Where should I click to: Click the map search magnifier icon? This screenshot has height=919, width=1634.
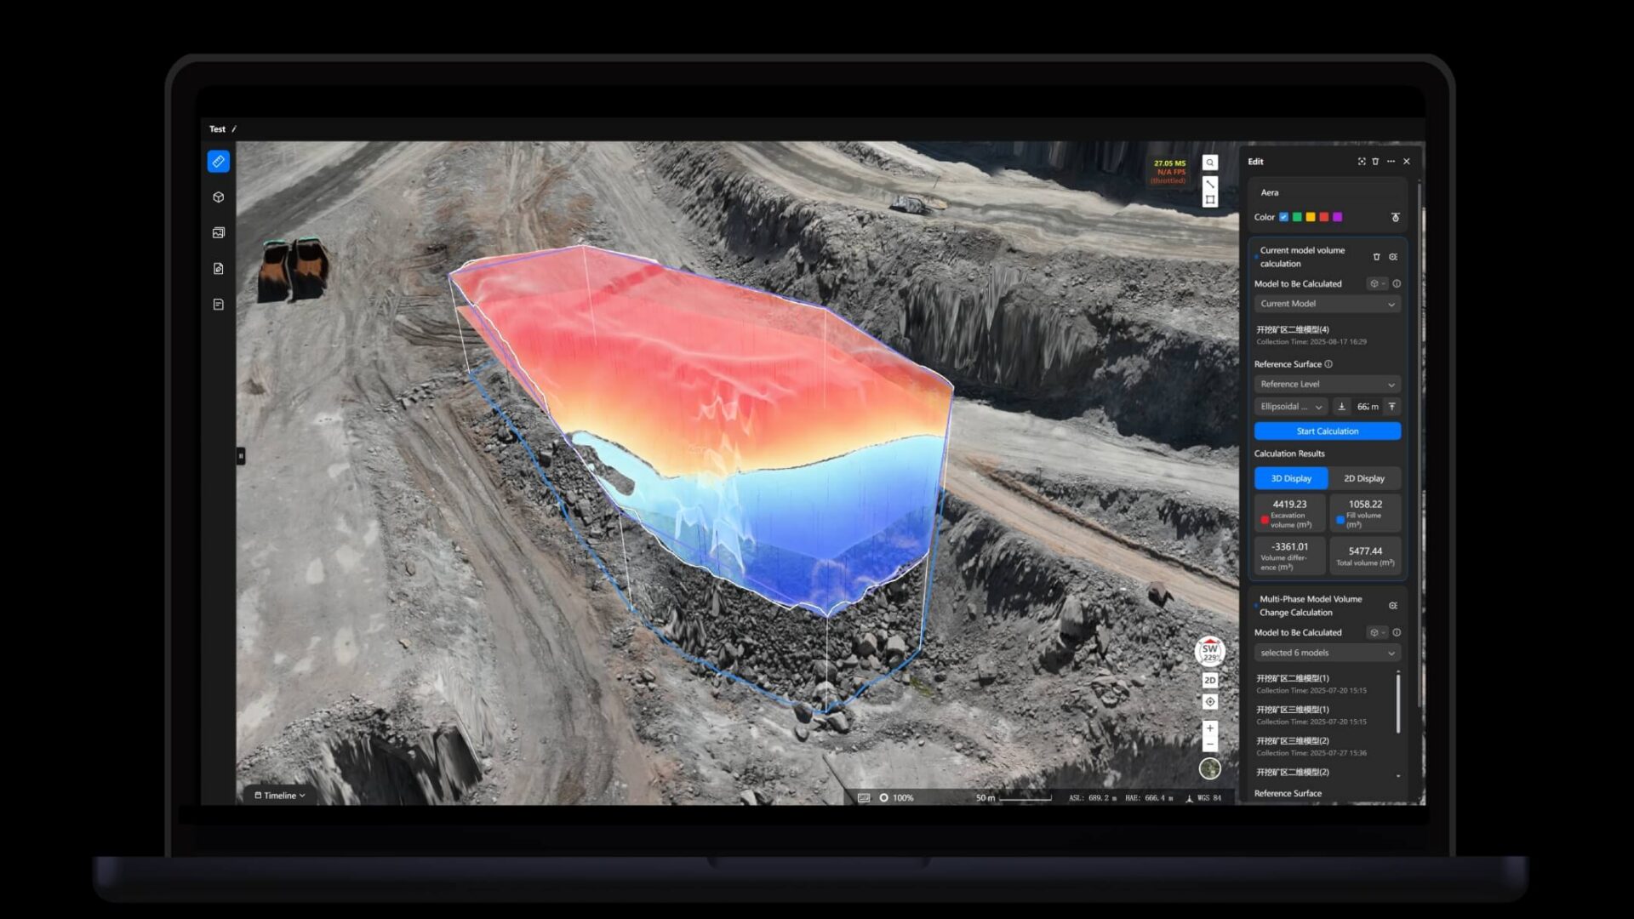(x=1209, y=163)
